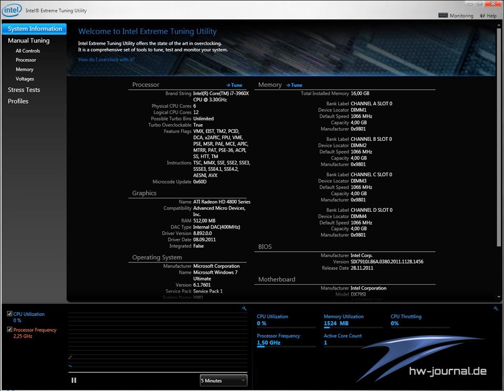Click OS manufacturer "Microsoft Corporation"
The height and width of the screenshot is (391, 504).
coord(217,266)
